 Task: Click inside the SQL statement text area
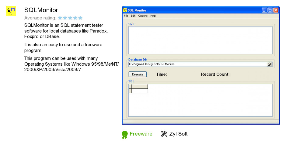[x=200, y=40]
